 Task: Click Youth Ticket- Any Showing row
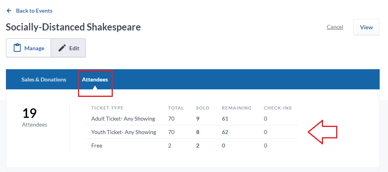[192, 132]
